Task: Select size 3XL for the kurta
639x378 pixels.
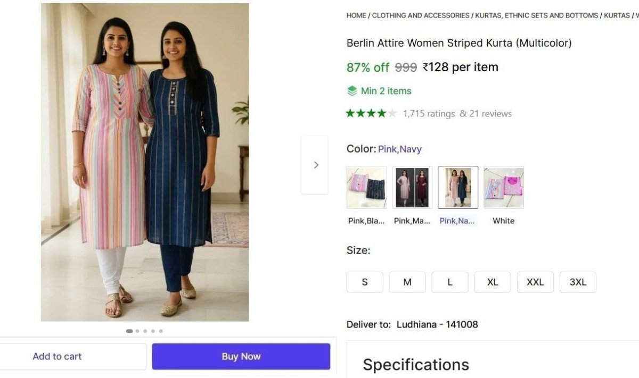Action: (578, 282)
